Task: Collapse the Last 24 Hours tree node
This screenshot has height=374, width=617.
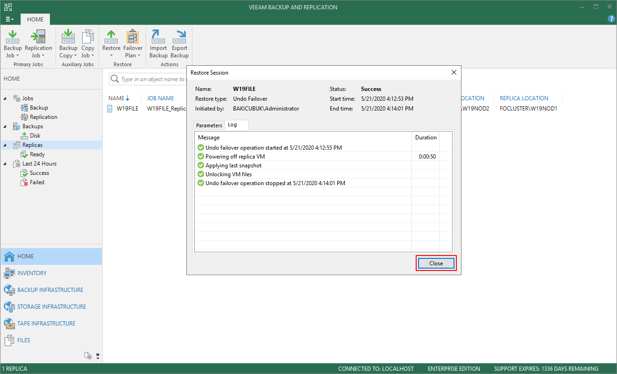Action: point(5,164)
